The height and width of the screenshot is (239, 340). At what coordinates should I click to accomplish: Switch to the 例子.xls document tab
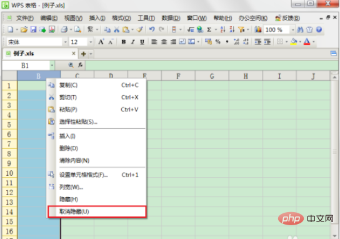pyautogui.click(x=41, y=53)
